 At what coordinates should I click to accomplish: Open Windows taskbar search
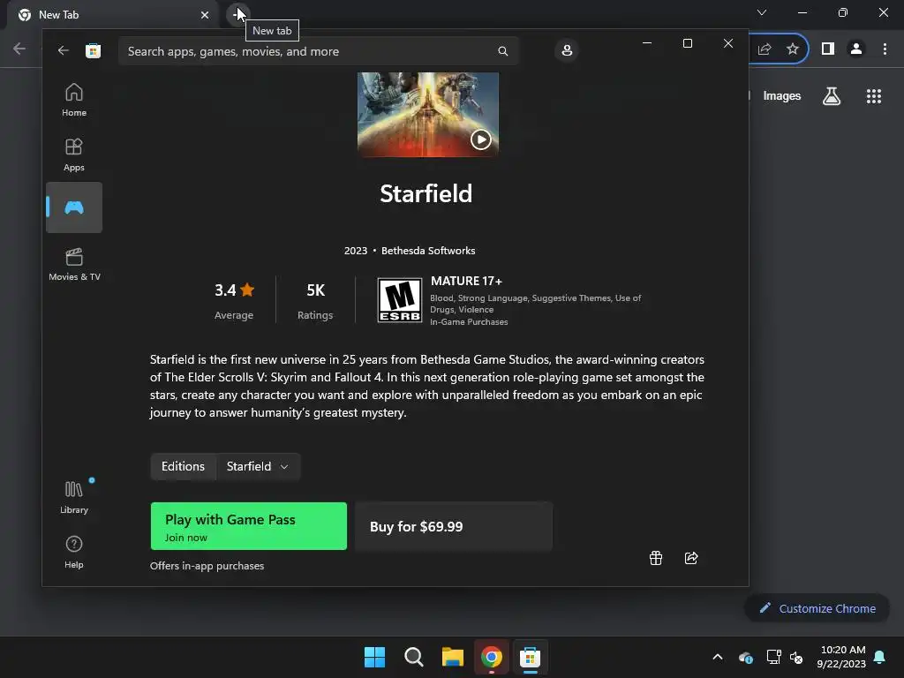[414, 657]
